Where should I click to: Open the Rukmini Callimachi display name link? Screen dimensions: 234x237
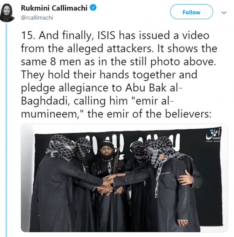[x=54, y=8]
